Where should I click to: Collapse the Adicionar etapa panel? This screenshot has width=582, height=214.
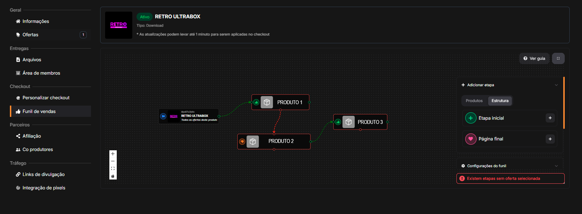pos(556,85)
